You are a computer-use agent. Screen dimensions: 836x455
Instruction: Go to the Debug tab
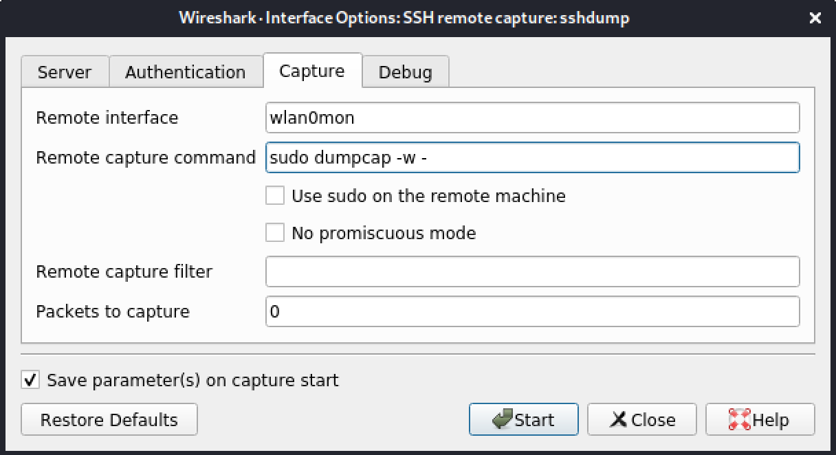(405, 72)
